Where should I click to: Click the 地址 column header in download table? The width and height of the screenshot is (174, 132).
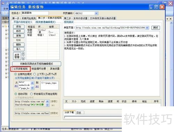144,101
